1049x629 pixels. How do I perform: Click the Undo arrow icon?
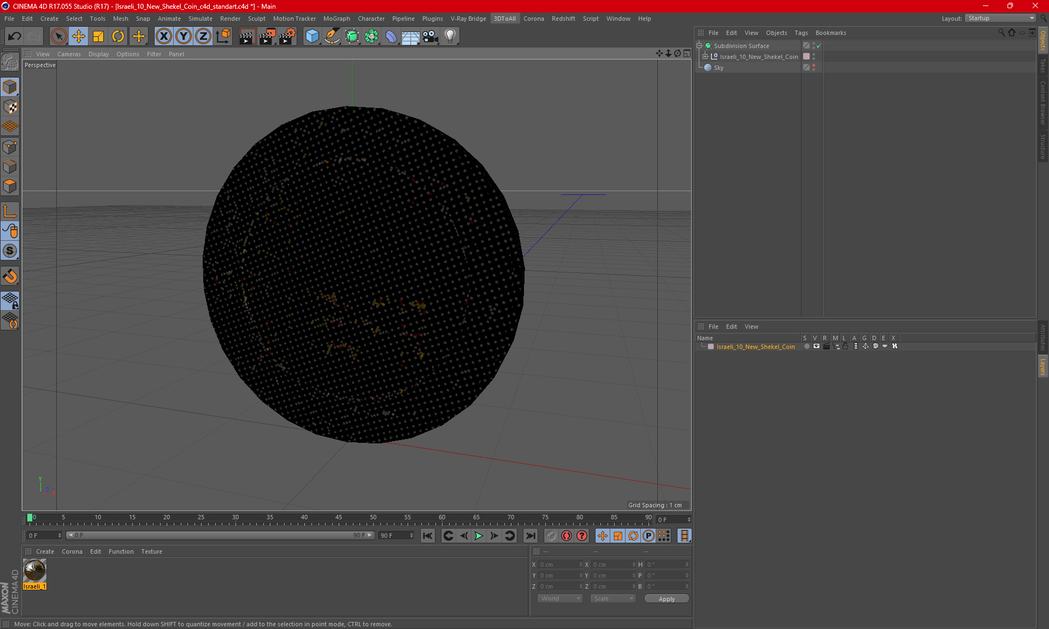coord(15,37)
